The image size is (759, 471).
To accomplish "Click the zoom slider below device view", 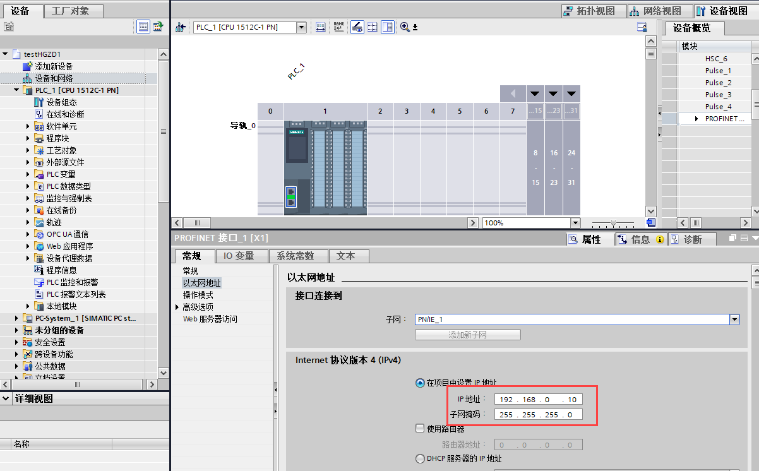I will tap(613, 223).
